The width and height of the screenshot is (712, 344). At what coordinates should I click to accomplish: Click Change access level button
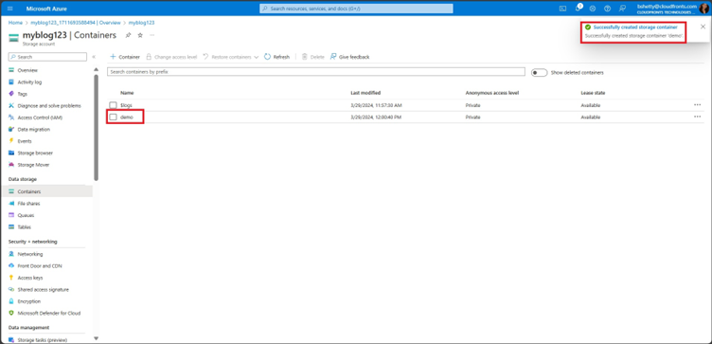click(171, 57)
